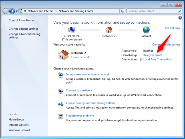Open Local Area Connection status link
The width and height of the screenshot is (185, 139).
(x=157, y=60)
